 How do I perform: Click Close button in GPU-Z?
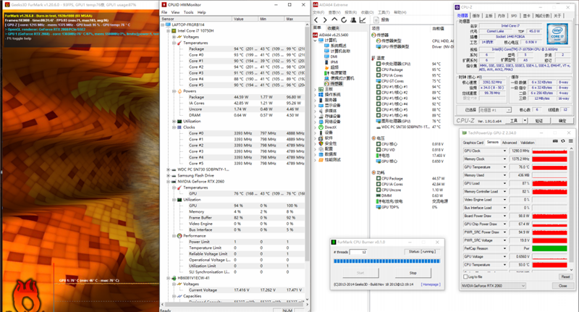pos(562,286)
